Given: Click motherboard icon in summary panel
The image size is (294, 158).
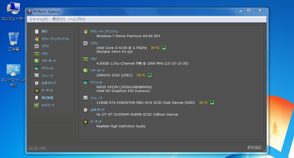Looking at the screenshot, I should pos(85,70).
